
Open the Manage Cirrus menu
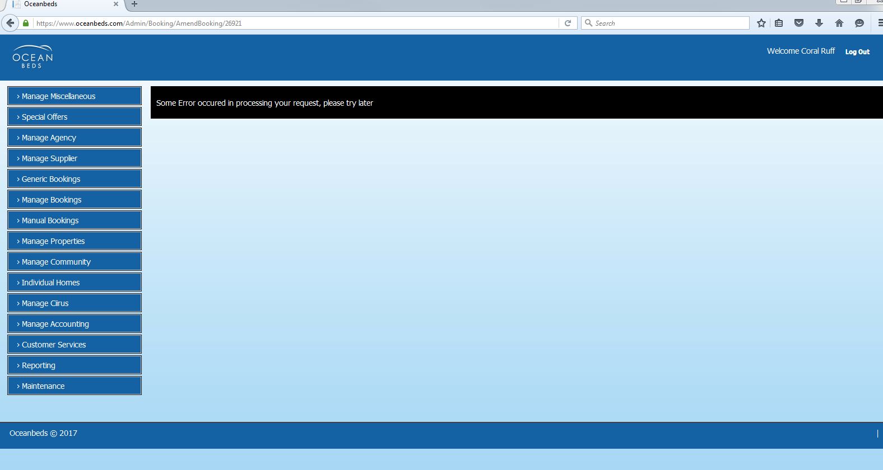(x=75, y=303)
